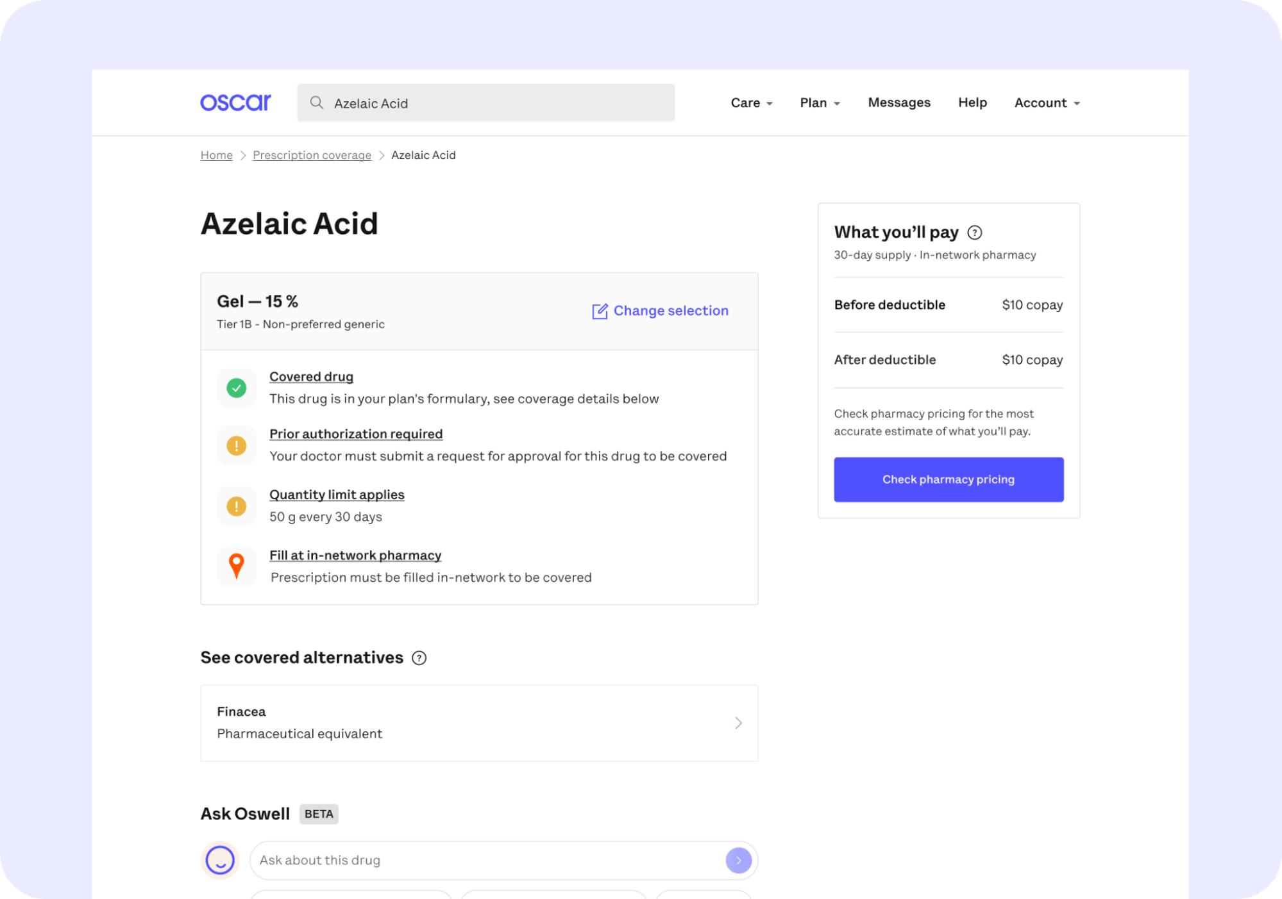Viewport: 1282px width, 899px height.
Task: Open Fill at in-network pharmacy link
Action: [x=355, y=556]
